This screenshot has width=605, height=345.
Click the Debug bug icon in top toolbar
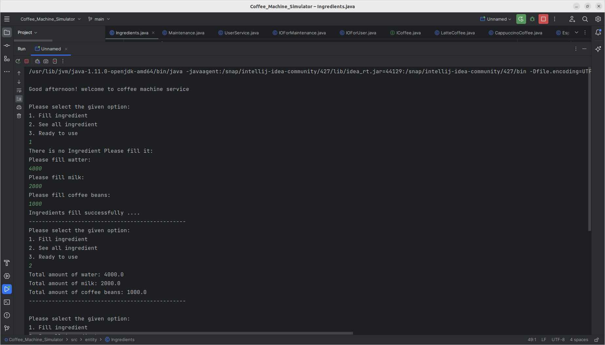pyautogui.click(x=532, y=19)
